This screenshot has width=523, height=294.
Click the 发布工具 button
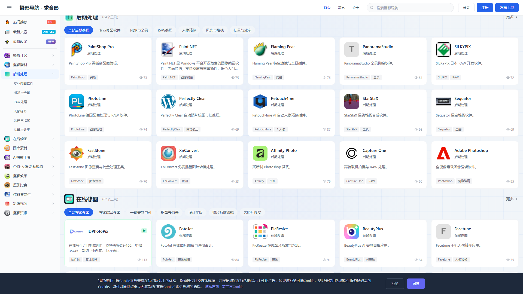(507, 8)
